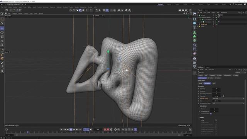
Task: Select the Pyro sub-tab in Simulation settings
Action: click(214, 83)
